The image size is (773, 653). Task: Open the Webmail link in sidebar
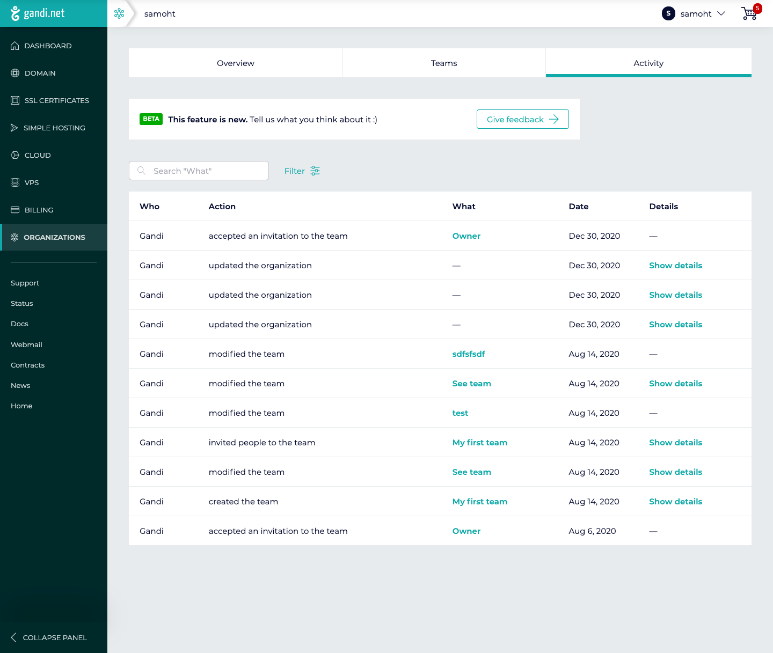[x=26, y=344]
